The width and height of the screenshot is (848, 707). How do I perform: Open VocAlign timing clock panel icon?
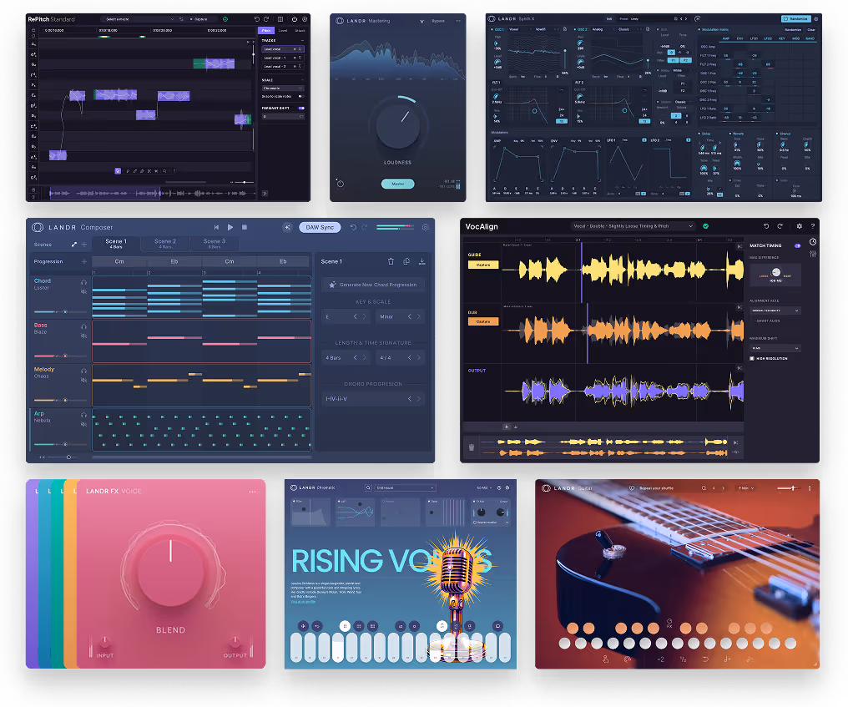813,242
